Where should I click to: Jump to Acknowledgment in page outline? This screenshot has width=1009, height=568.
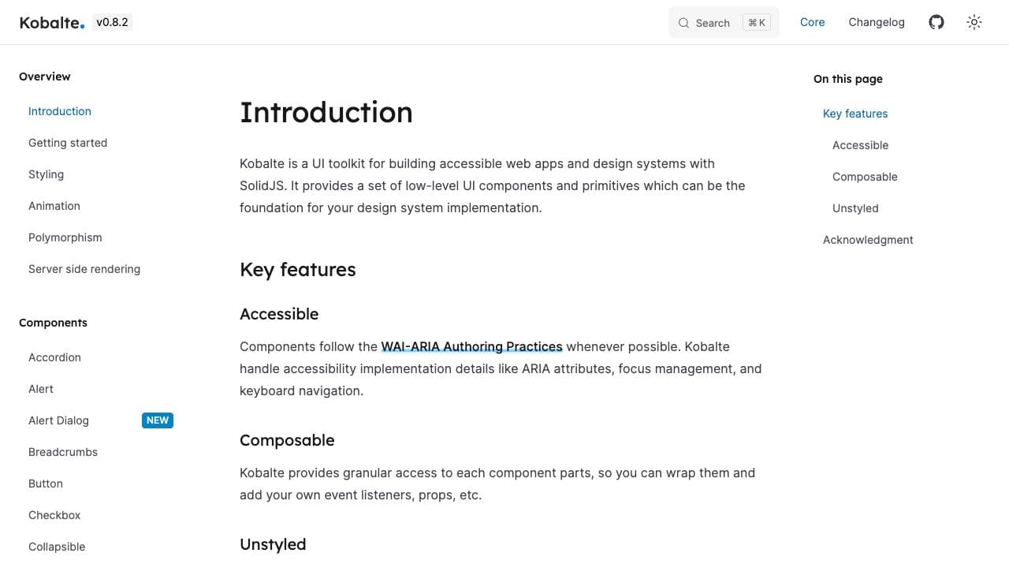[x=867, y=240]
